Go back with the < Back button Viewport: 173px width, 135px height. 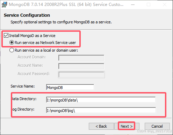[101, 126]
